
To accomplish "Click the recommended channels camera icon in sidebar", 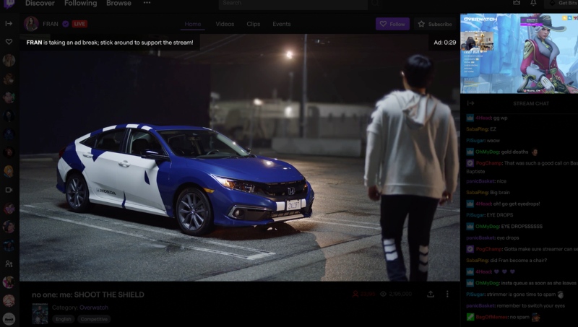I will click(x=9, y=190).
